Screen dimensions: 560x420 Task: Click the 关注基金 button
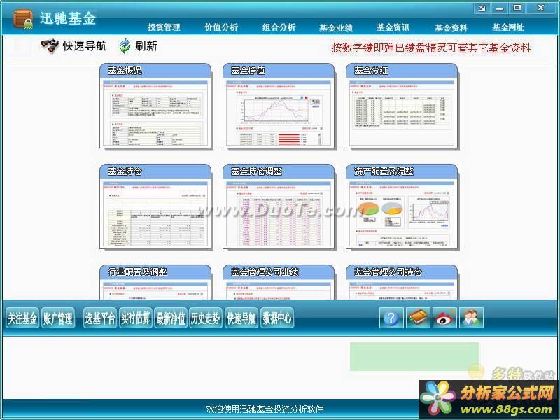22,318
